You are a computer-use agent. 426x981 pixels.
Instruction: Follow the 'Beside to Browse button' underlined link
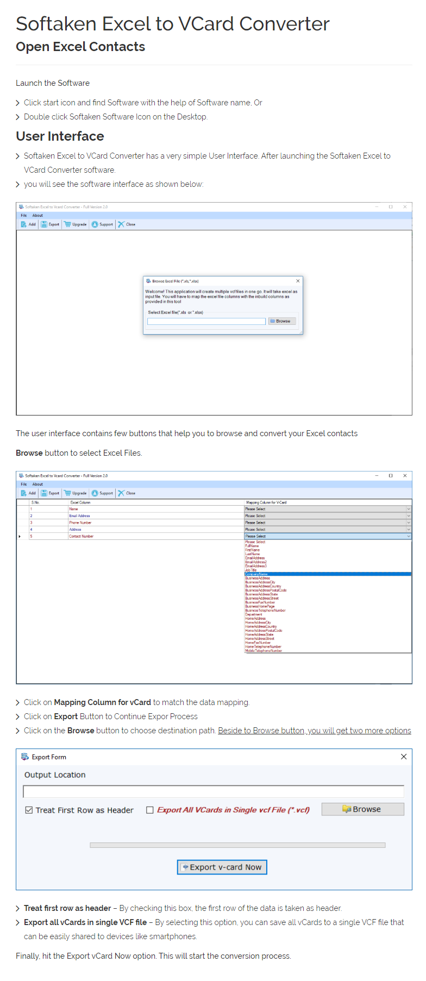(315, 731)
